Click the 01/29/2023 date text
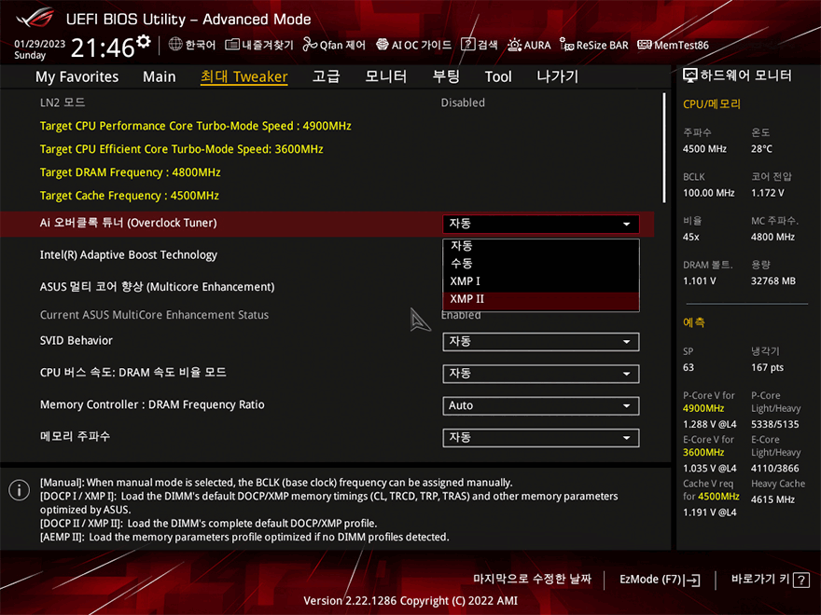 [x=40, y=44]
